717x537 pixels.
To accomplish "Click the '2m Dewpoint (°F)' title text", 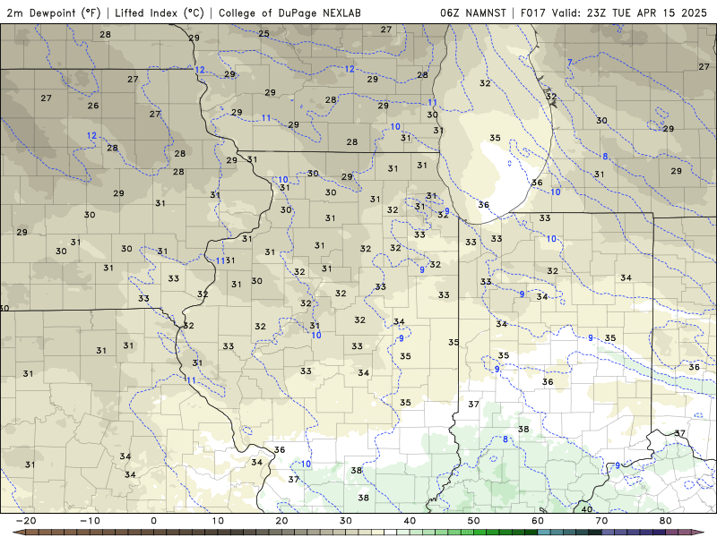I will click(54, 13).
